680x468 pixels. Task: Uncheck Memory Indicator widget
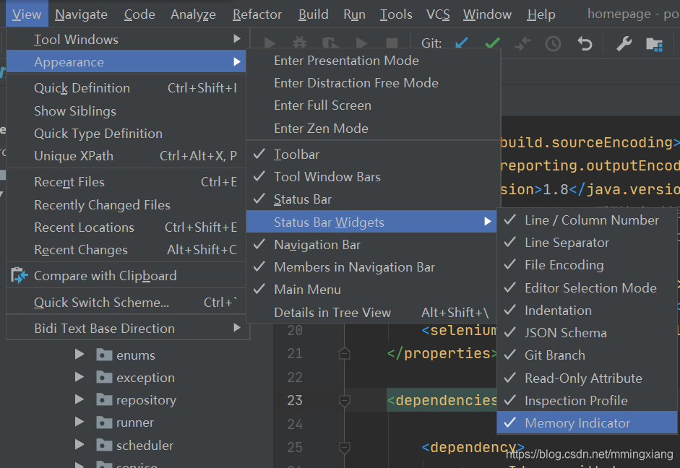[x=588, y=422]
